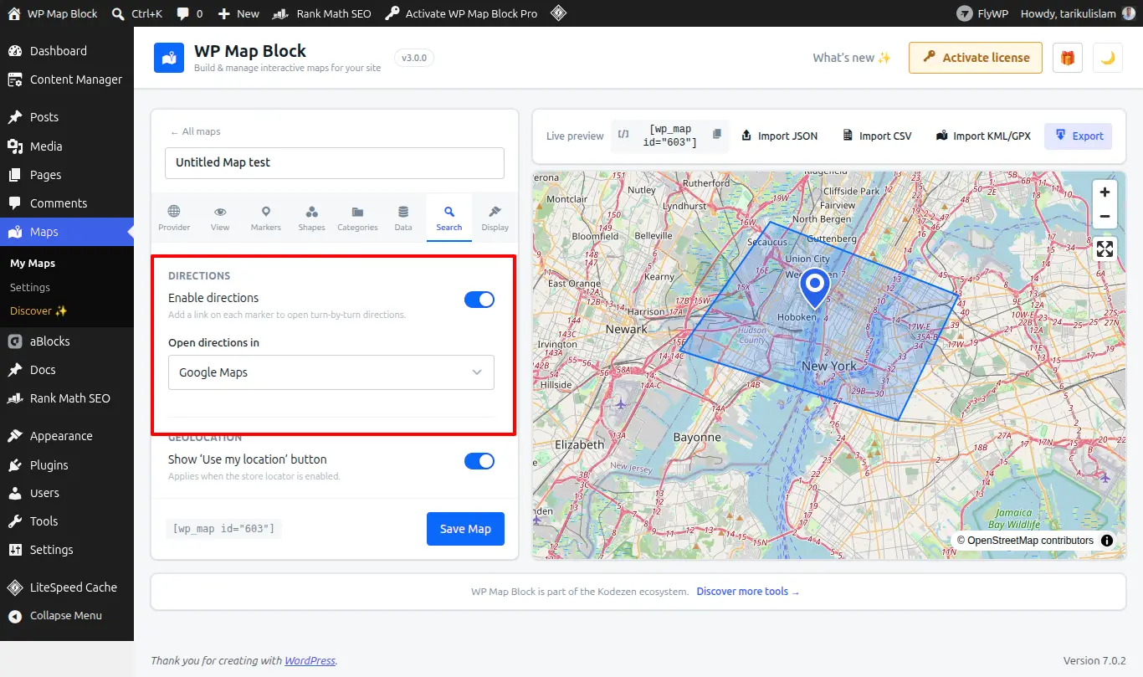1143x677 pixels.
Task: Open the gift icon button
Action: click(1067, 58)
